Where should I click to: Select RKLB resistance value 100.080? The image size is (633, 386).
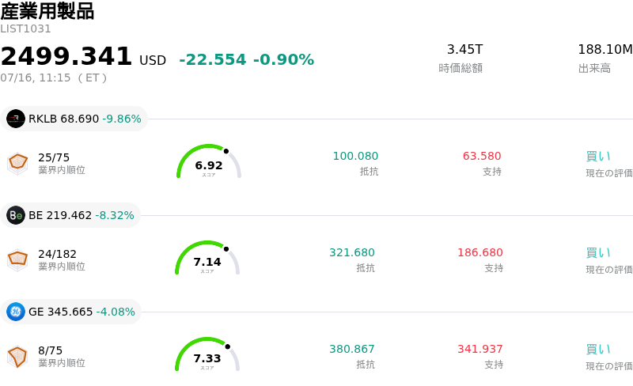tap(355, 156)
